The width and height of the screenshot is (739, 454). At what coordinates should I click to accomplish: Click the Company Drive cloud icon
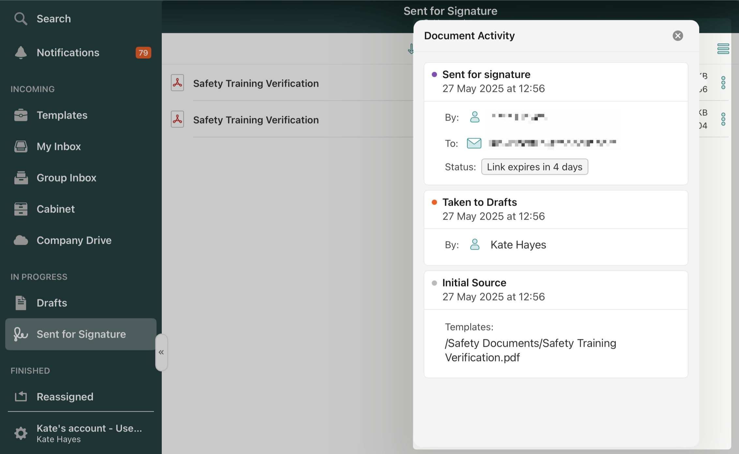point(21,240)
